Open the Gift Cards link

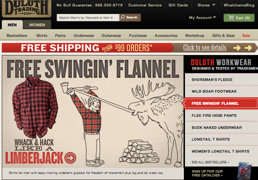click(178, 5)
